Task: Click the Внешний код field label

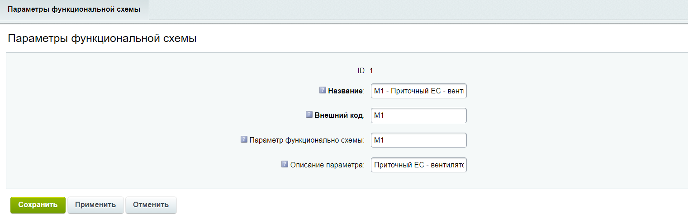Action: (339, 116)
